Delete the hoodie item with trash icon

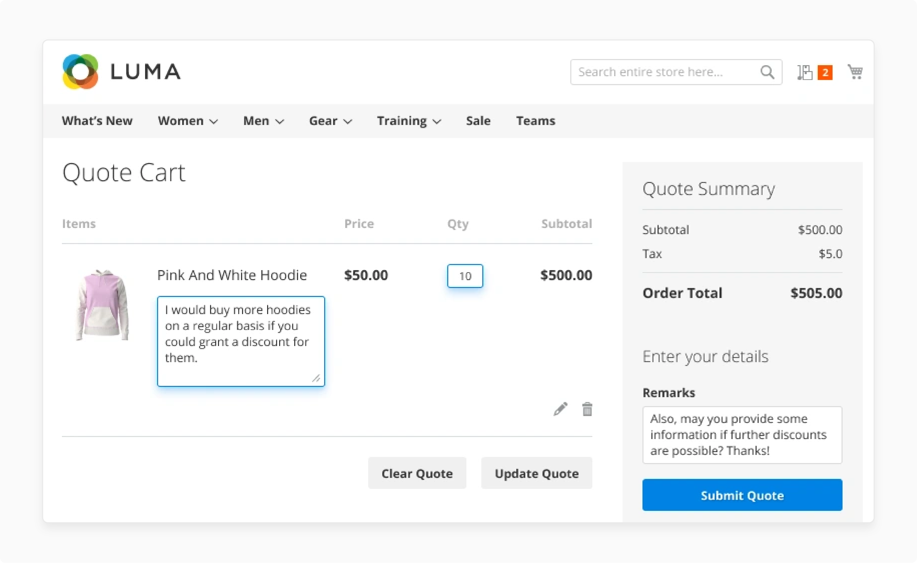coord(587,409)
